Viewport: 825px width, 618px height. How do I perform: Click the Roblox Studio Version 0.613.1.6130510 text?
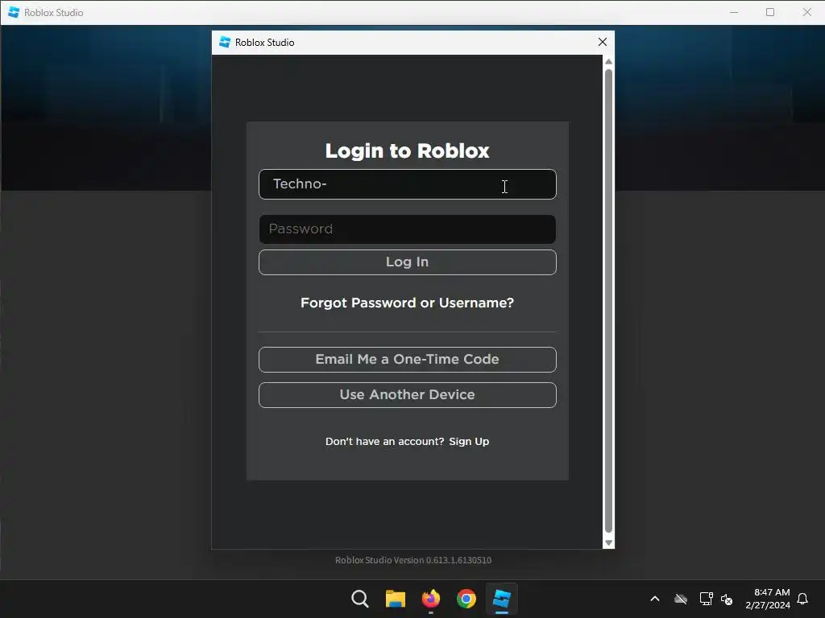point(413,560)
